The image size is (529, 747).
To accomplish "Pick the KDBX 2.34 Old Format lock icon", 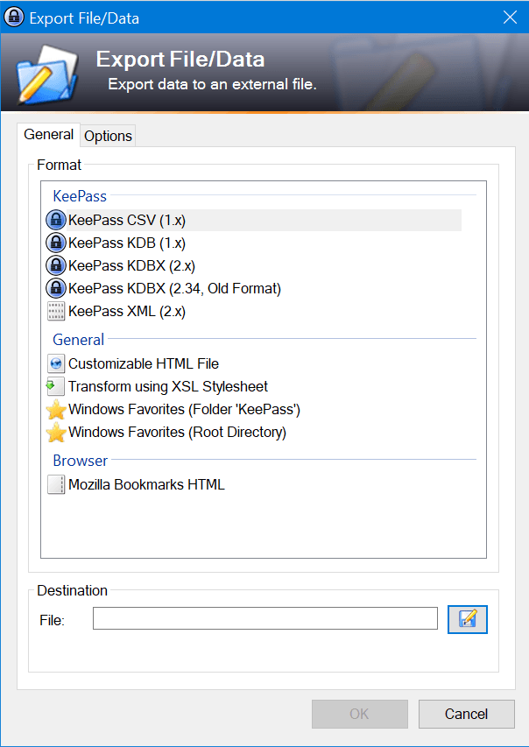I will tap(56, 288).
